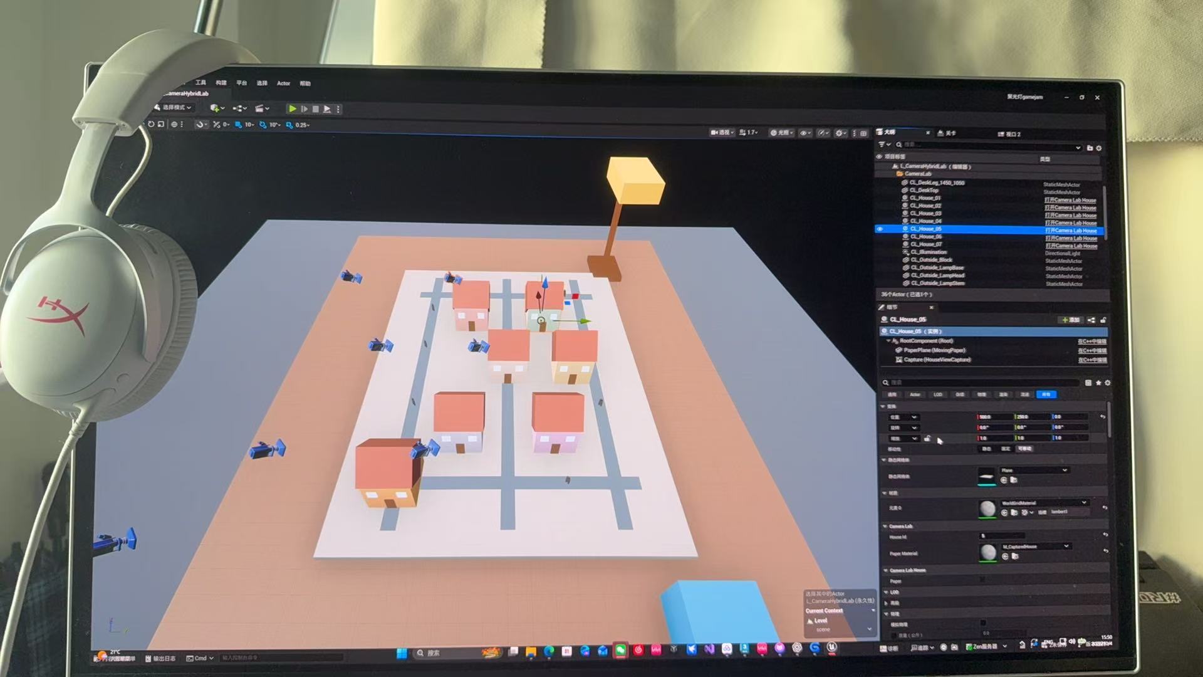Select the LOD filter tab in Details

[x=938, y=394]
